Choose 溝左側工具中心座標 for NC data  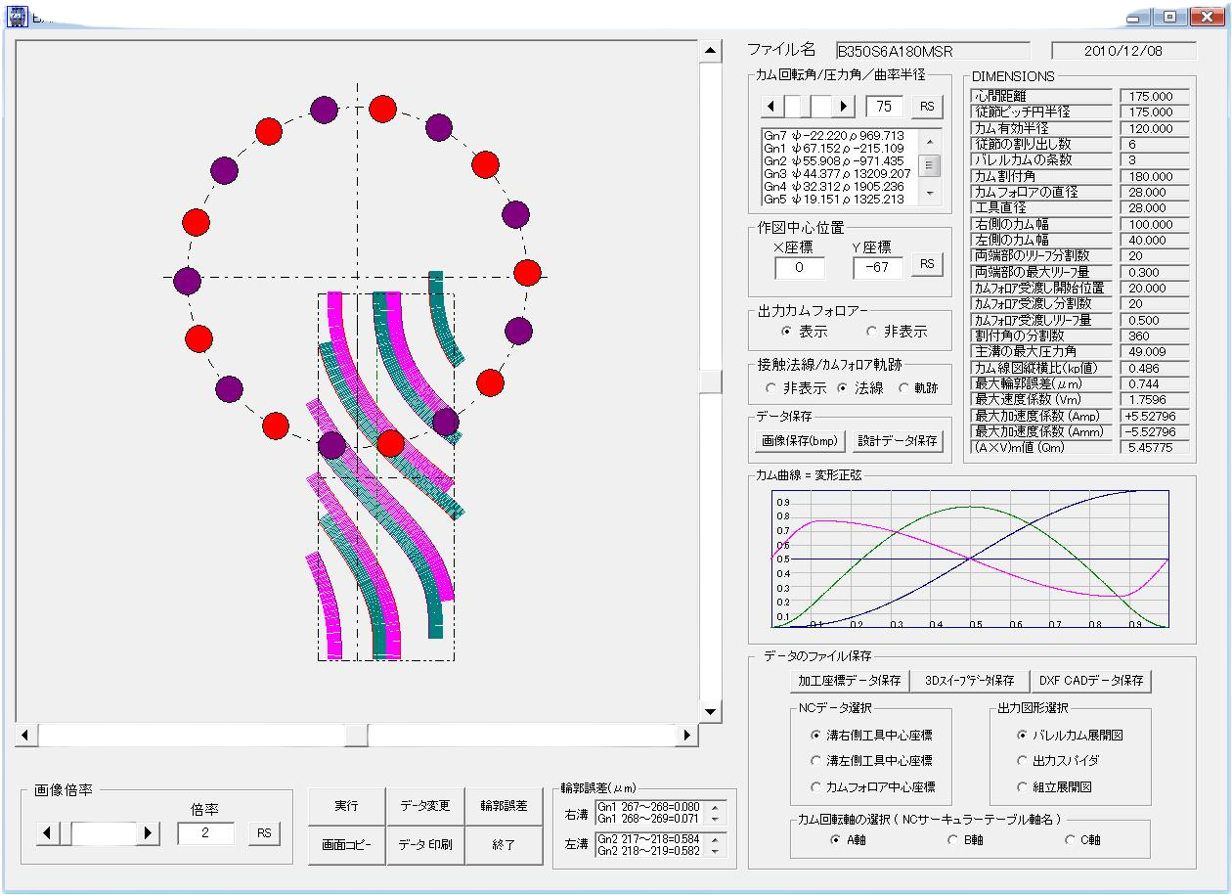[x=816, y=760]
